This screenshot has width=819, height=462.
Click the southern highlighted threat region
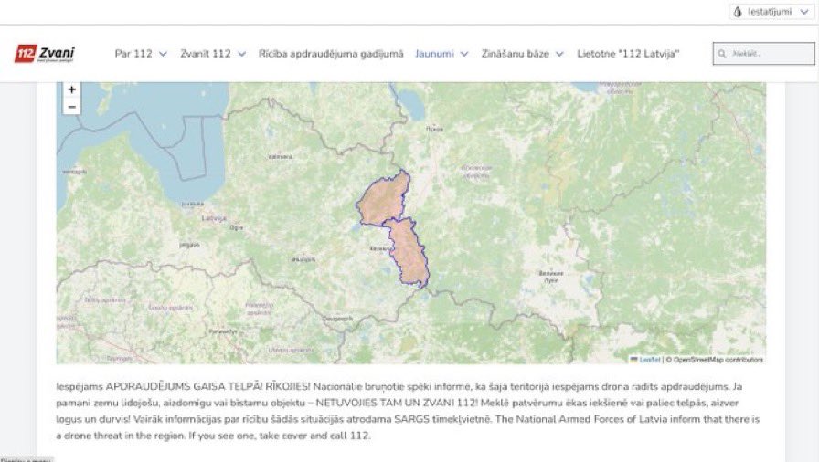(x=409, y=251)
